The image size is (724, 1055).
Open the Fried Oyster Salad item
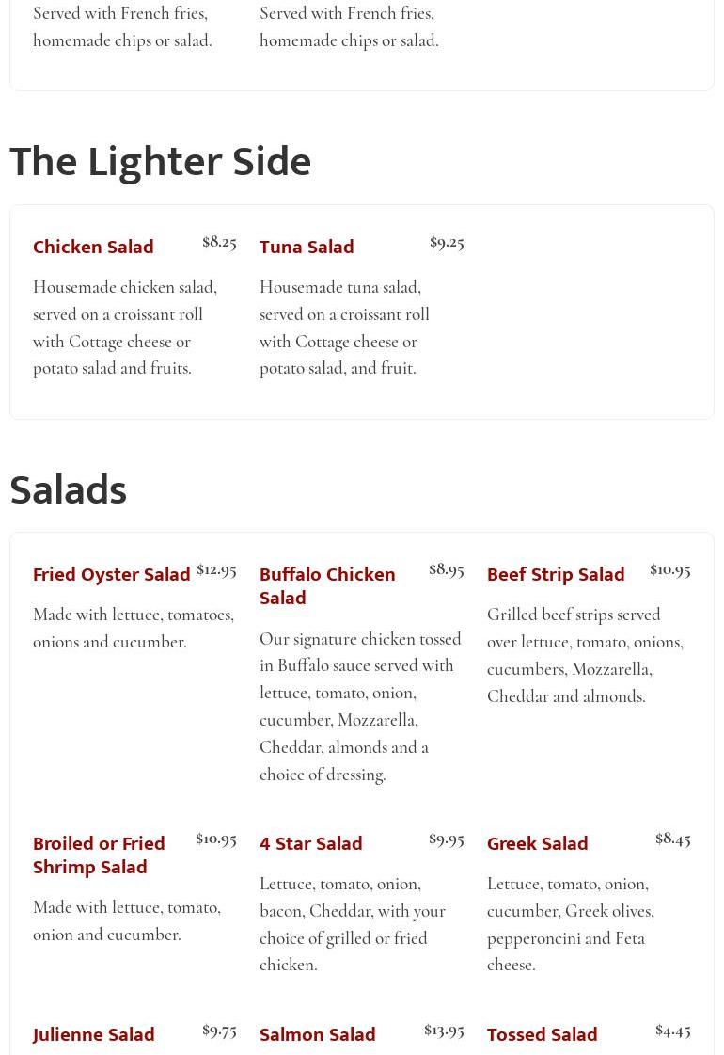pos(112,575)
